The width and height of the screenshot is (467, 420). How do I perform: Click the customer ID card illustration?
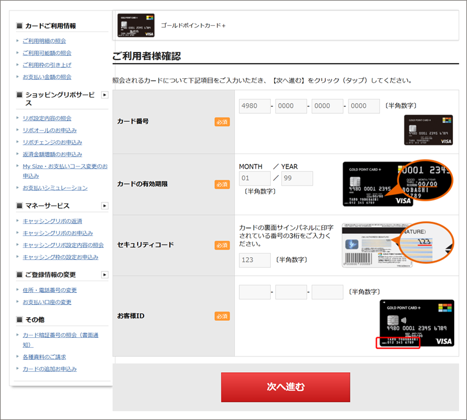click(x=416, y=323)
